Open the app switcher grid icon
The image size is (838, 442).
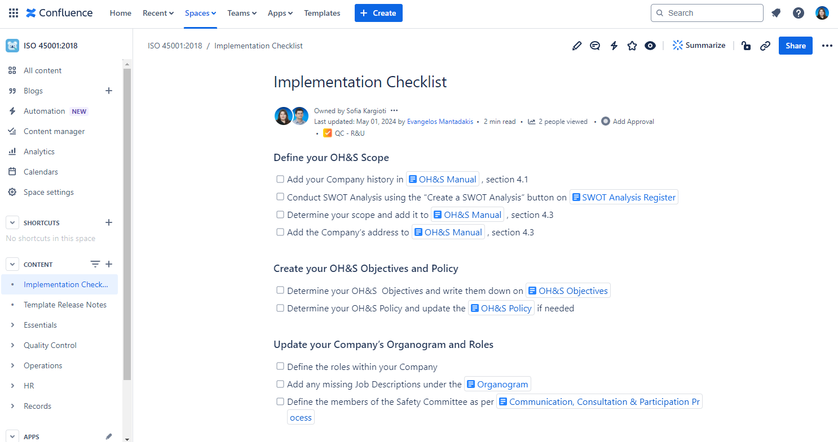click(14, 13)
